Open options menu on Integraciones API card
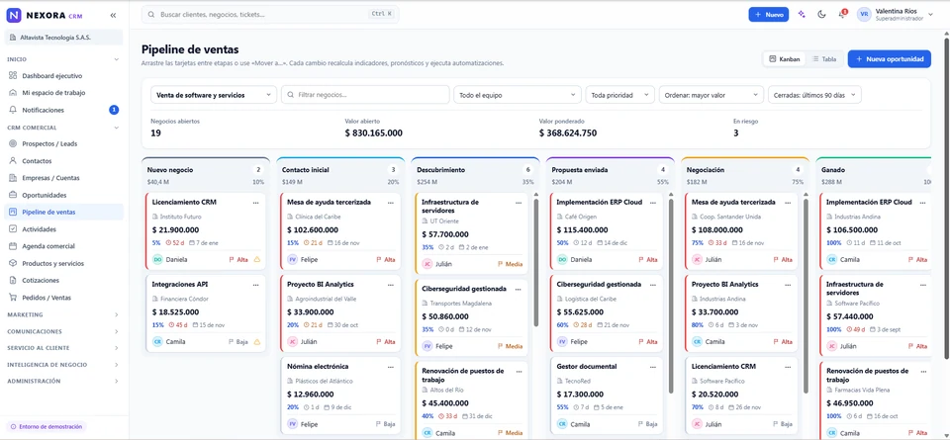 [255, 284]
